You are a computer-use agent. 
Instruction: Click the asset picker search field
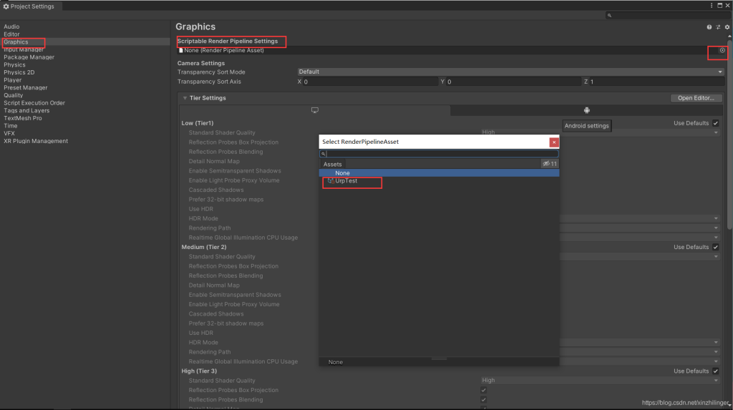coord(439,154)
